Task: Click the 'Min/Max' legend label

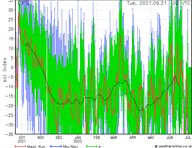Action: tap(70, 146)
